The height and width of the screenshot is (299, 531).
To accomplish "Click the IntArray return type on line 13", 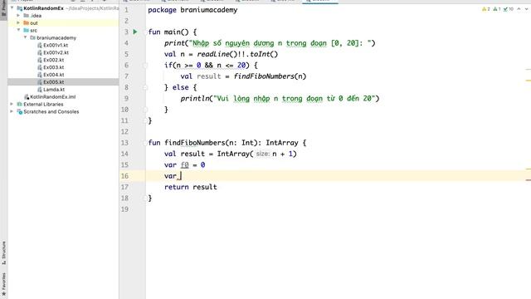I will click(282, 143).
